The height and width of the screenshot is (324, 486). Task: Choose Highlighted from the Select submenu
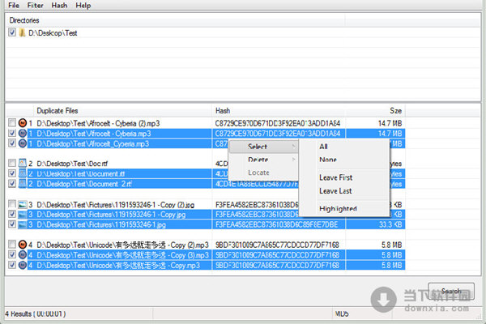point(338,208)
